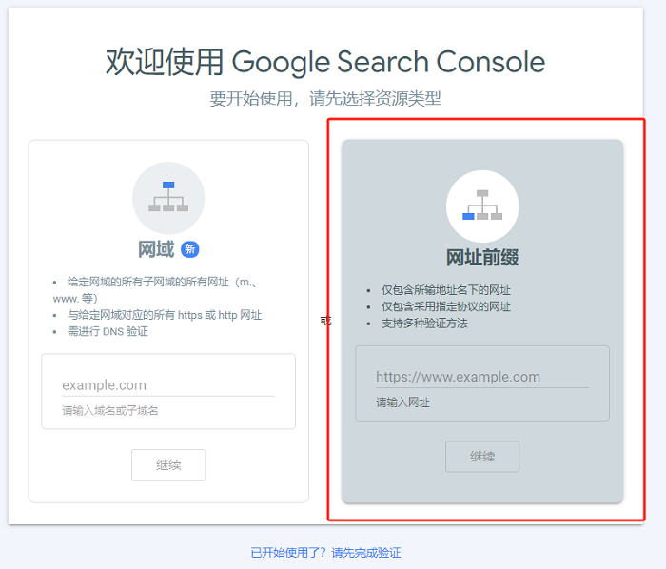
Task: Click the 需进行 DNS 验证 bullet text
Action: 108,332
